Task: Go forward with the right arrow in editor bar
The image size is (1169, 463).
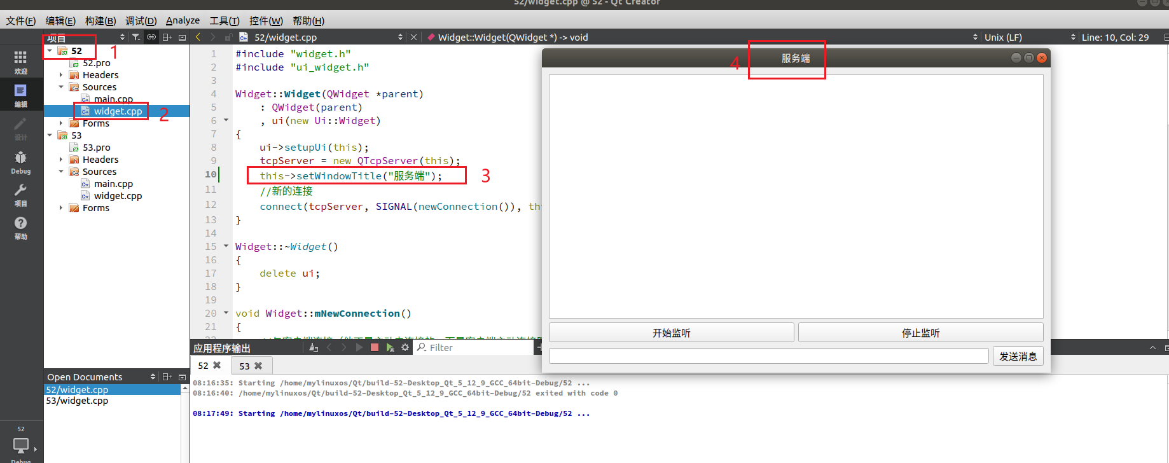Action: 212,37
